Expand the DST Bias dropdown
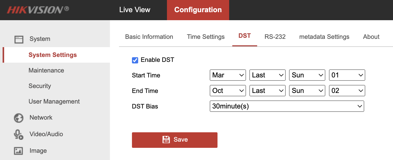 (x=287, y=106)
